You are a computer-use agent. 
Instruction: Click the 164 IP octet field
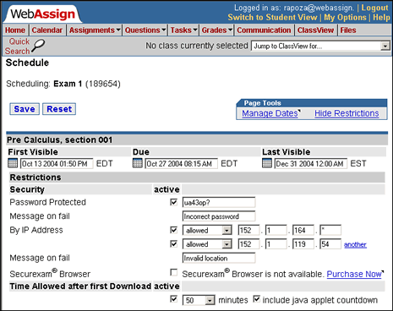click(303, 230)
